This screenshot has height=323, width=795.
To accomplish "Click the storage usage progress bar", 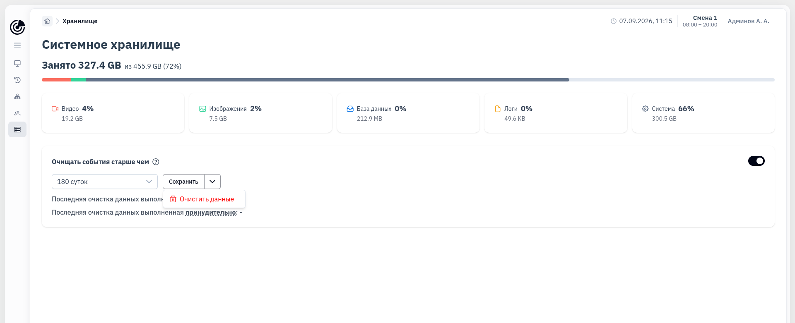I will pyautogui.click(x=408, y=80).
